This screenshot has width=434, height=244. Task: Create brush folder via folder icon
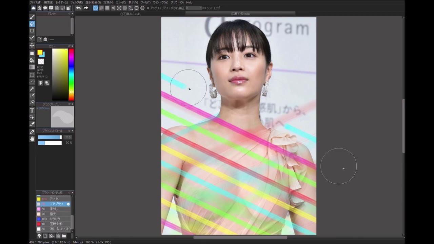[x=64, y=236]
